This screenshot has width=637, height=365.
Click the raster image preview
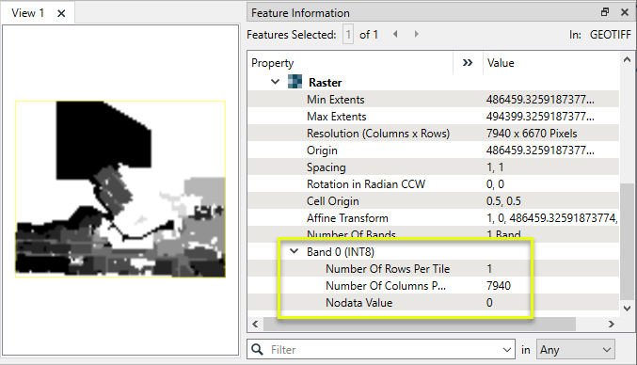[120, 189]
